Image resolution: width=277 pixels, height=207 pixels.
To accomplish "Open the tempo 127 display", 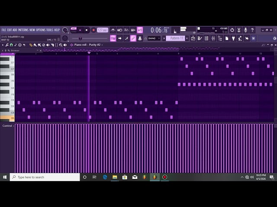I will click(103, 30).
